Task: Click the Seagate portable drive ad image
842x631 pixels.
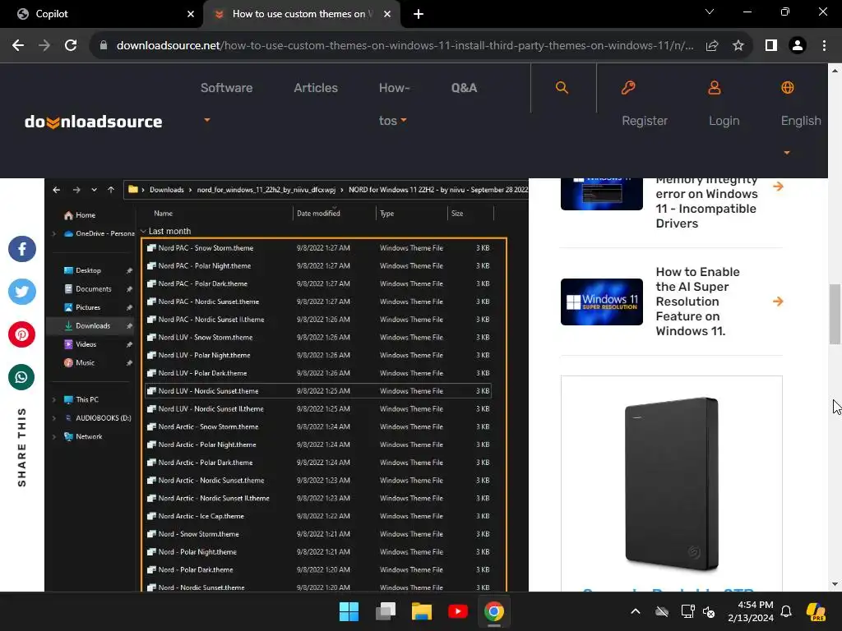Action: [671, 484]
